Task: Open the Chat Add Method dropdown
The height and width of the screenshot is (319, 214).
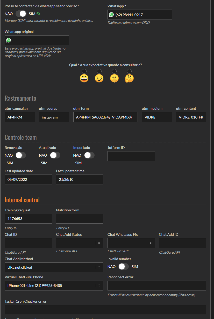Action: 54,267
